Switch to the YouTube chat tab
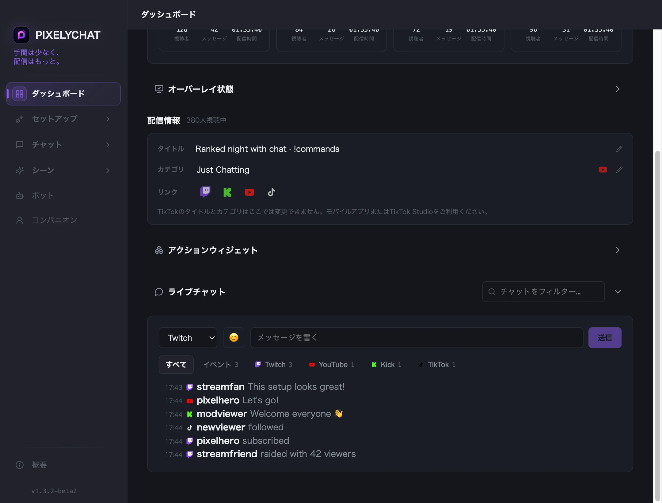The width and height of the screenshot is (662, 503). coord(332,365)
